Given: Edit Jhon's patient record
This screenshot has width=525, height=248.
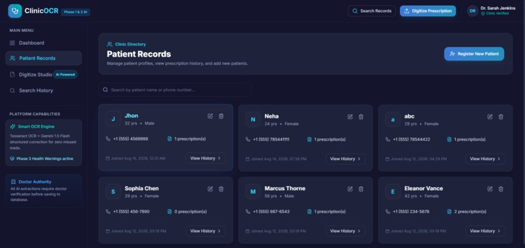Looking at the screenshot, I should pos(210,116).
